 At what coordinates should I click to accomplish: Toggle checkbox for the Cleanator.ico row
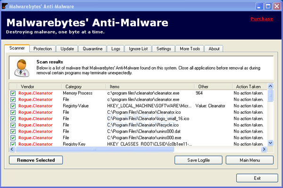13,112
